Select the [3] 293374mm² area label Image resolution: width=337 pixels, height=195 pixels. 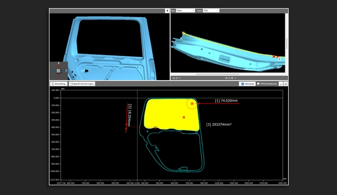219,125
